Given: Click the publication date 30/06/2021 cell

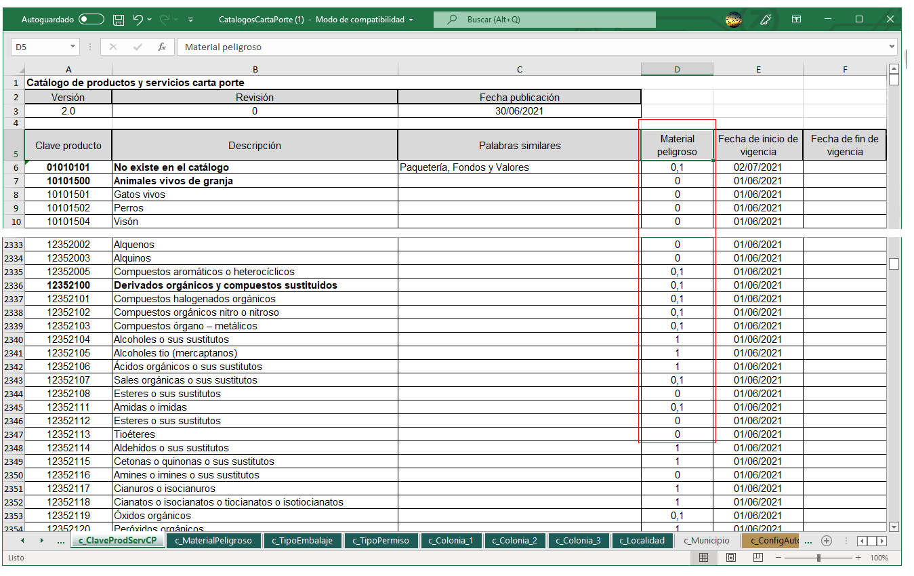Looking at the screenshot, I should coord(520,111).
